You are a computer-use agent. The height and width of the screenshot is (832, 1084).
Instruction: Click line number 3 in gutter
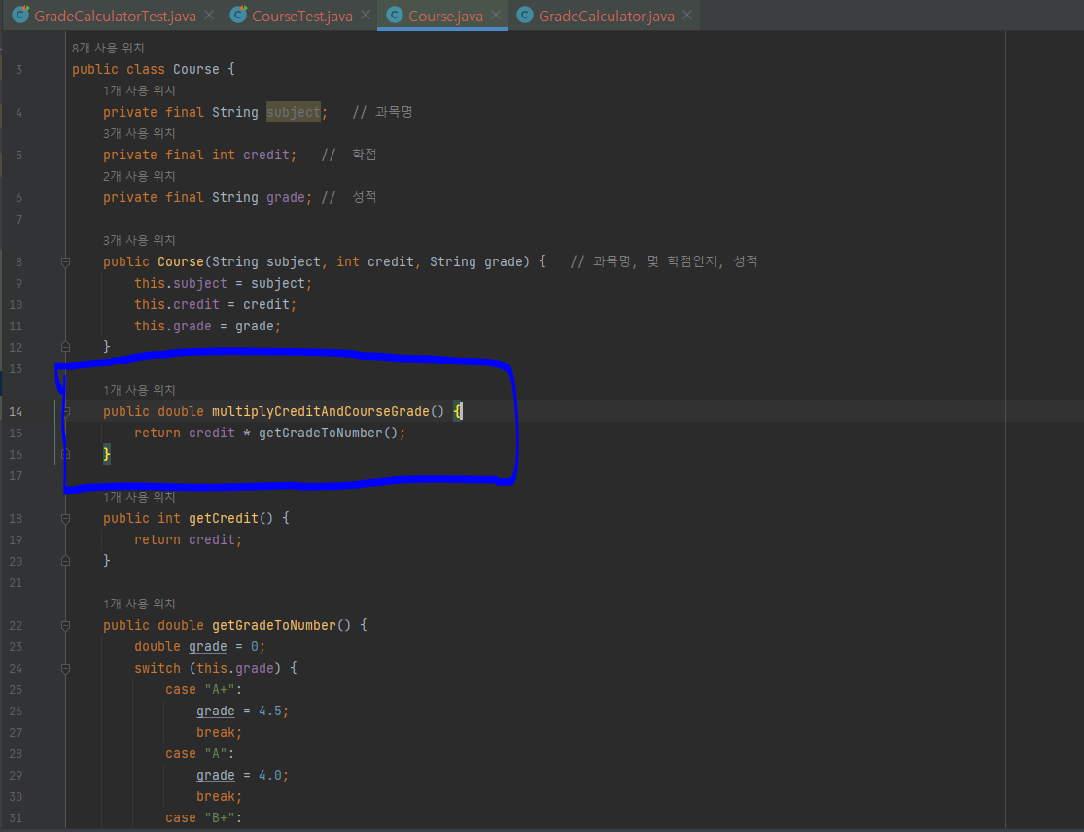click(18, 70)
